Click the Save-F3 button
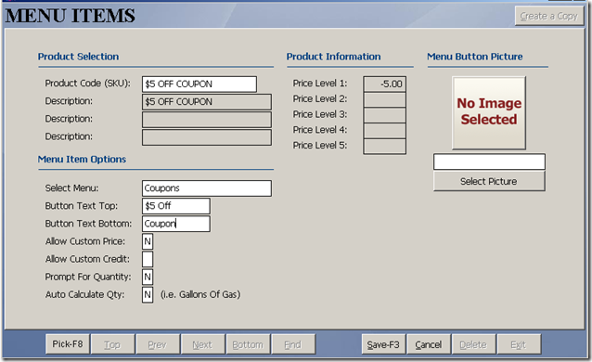 coord(383,344)
